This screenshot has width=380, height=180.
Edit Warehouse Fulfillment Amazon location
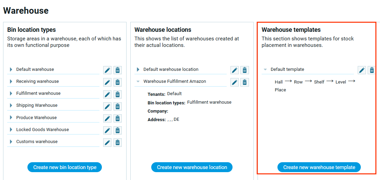(235, 82)
